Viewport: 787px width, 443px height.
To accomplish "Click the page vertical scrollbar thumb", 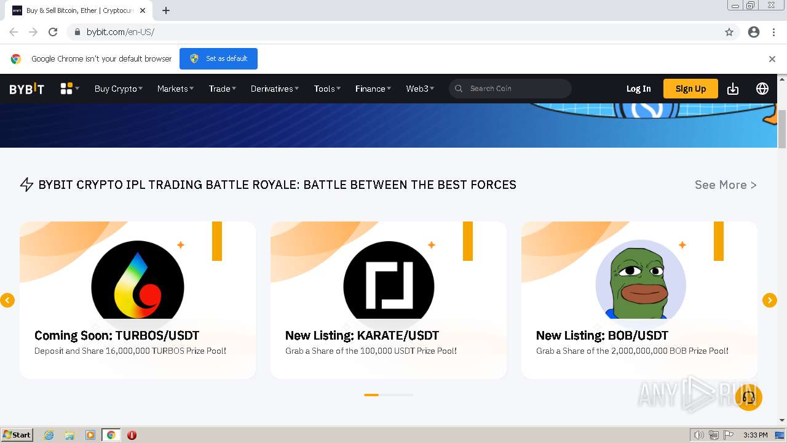I will tap(782, 129).
